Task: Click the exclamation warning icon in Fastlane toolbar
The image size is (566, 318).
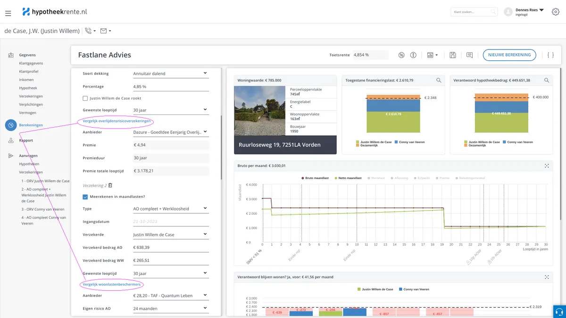Action: point(413,55)
